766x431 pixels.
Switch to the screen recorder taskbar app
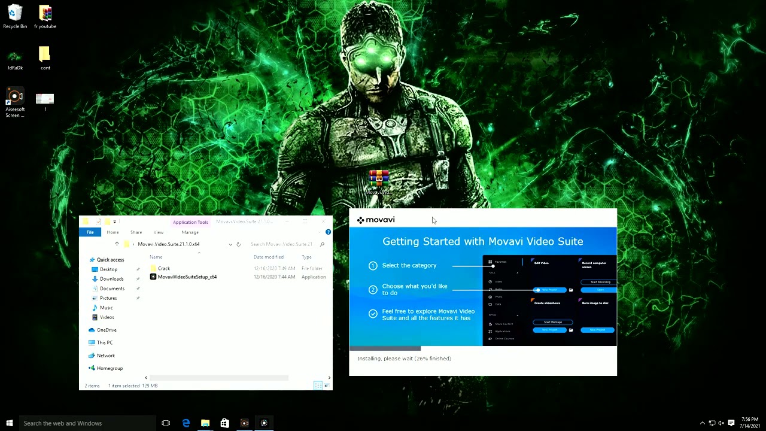coord(244,423)
